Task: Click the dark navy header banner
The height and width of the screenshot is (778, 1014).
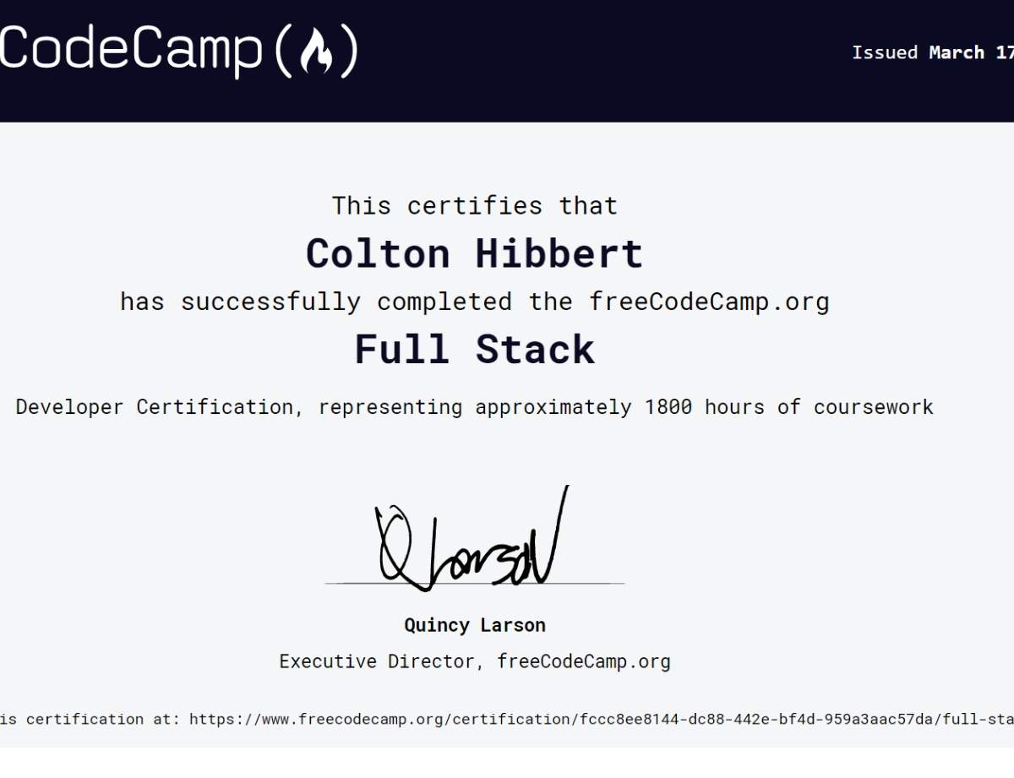Action: point(507,61)
